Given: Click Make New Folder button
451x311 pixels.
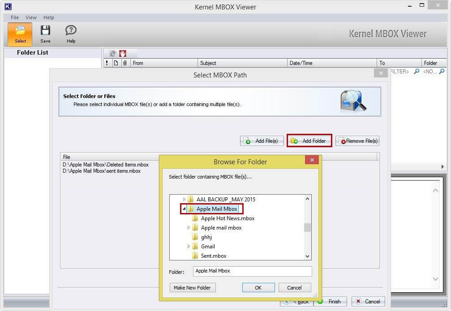Looking at the screenshot, I should [193, 287].
